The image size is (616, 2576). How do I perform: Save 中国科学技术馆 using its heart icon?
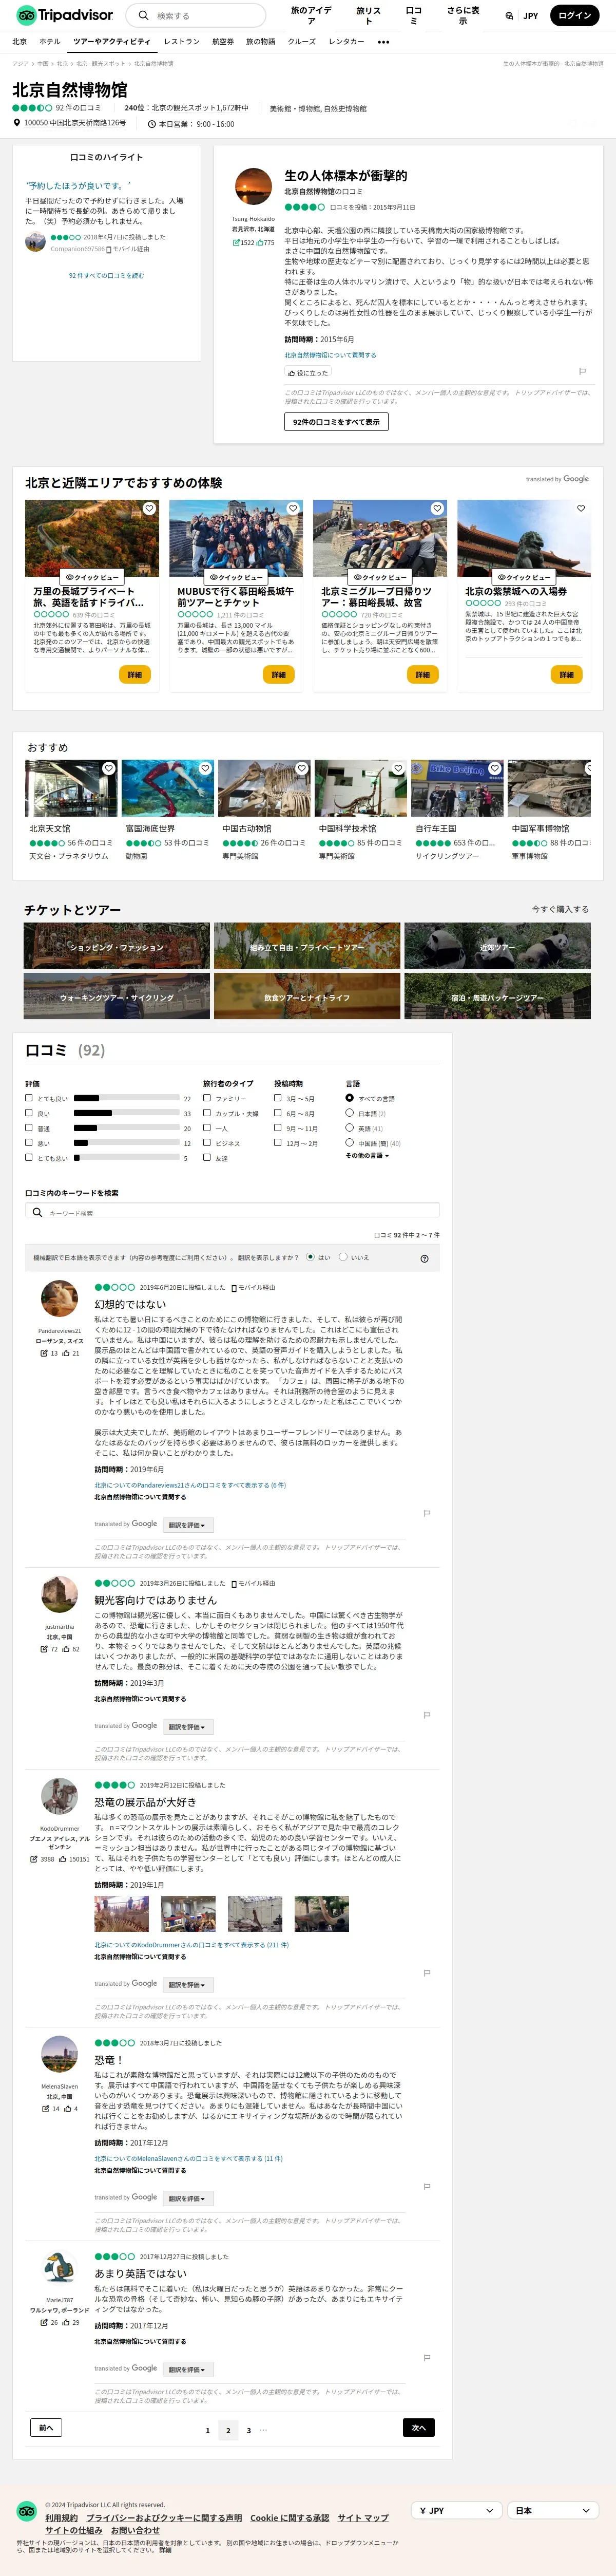[x=398, y=768]
